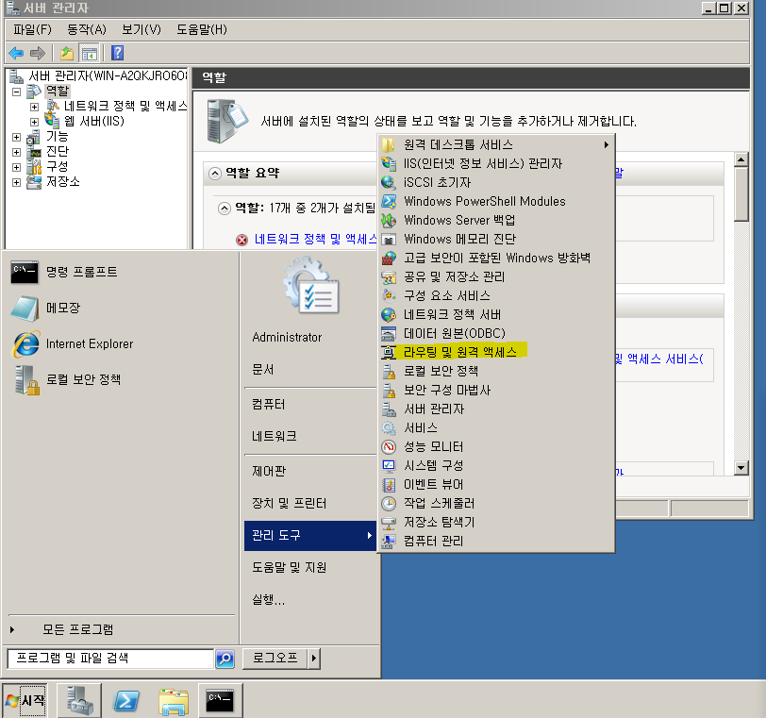This screenshot has width=766, height=718.
Task: Open 컴퓨터 관리 from submenu
Action: coord(496,542)
